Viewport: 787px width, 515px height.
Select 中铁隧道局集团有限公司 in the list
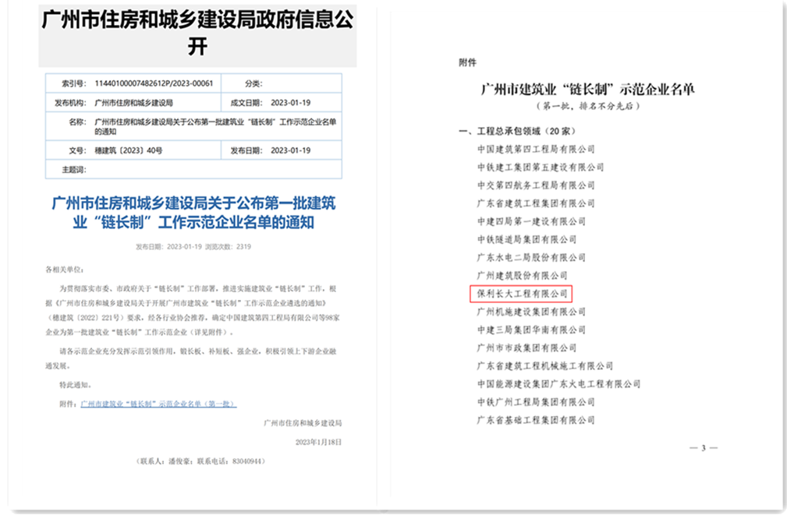pyautogui.click(x=527, y=240)
